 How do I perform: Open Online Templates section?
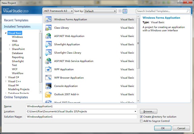point(16,97)
